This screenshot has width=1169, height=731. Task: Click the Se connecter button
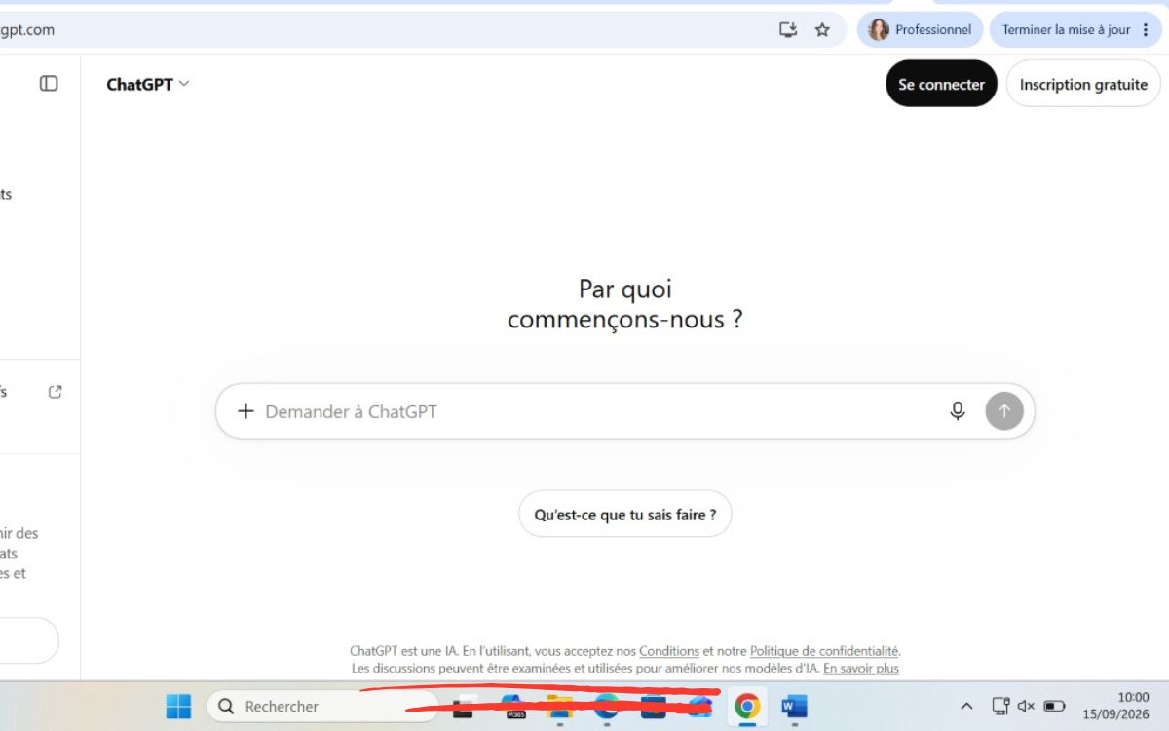tap(941, 84)
